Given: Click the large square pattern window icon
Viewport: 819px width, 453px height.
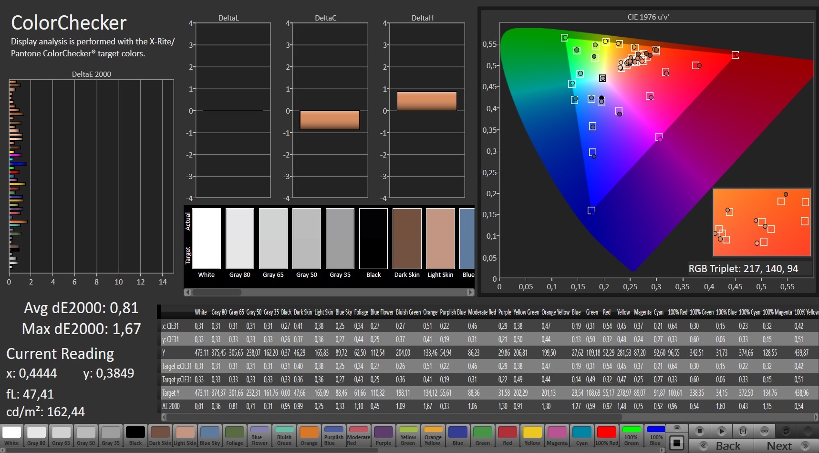Looking at the screenshot, I should 676,443.
